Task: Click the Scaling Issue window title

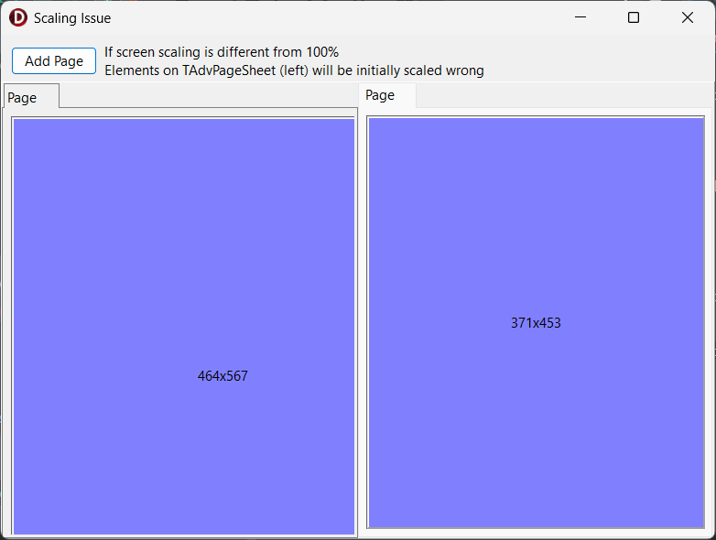Action: 72,18
